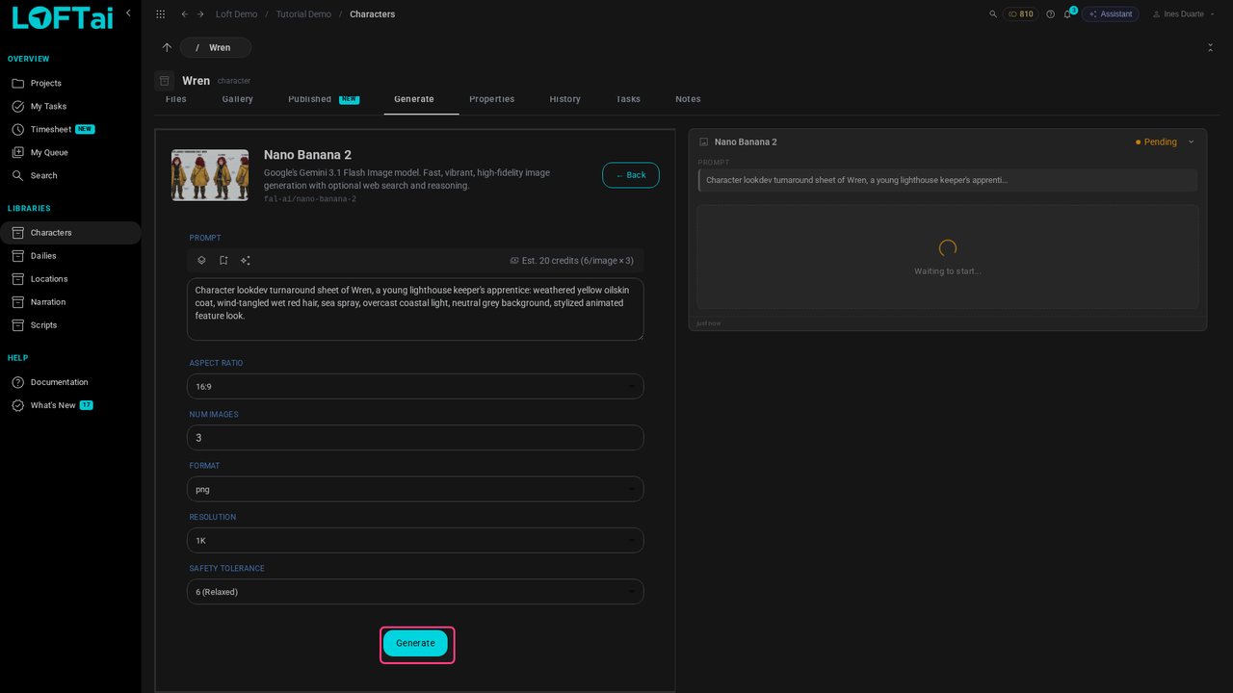
Task: Go back with the left arrow
Action: coord(184,14)
